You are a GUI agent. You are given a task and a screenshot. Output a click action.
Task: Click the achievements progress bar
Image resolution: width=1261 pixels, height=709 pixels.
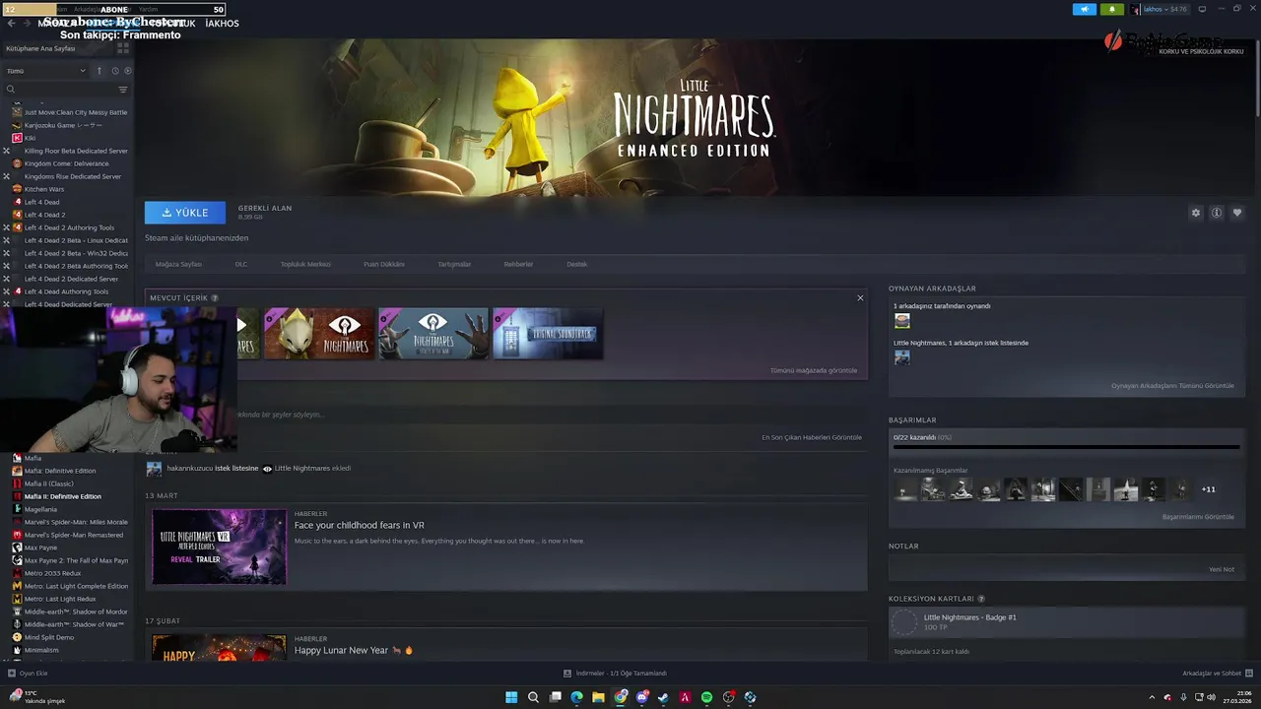click(x=1066, y=447)
